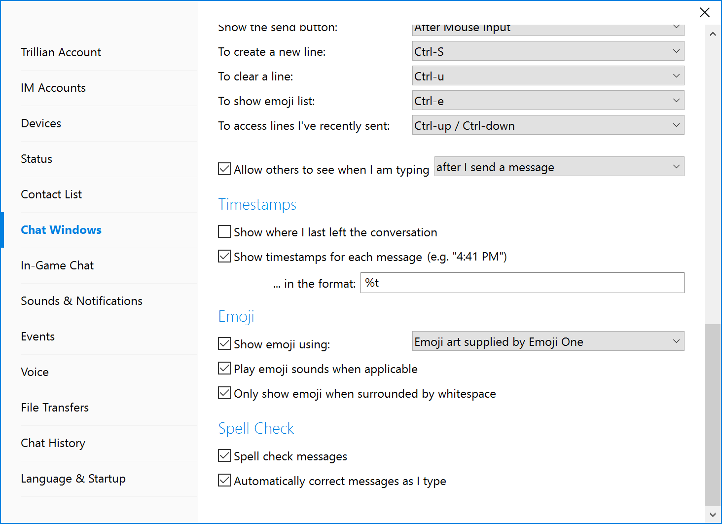Click the scrollbar up arrow
Image resolution: width=722 pixels, height=524 pixels.
click(x=713, y=34)
